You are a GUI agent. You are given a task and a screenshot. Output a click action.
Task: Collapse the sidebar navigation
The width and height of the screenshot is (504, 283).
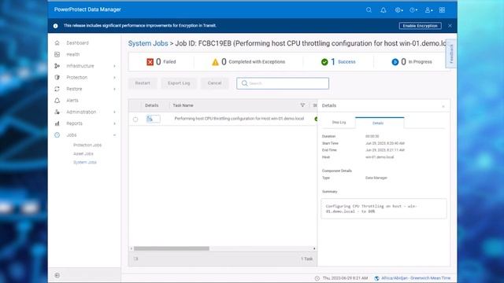[x=57, y=275]
